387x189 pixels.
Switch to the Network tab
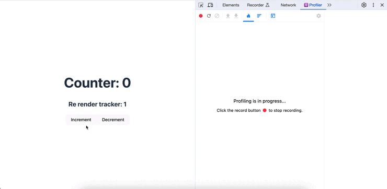click(288, 5)
